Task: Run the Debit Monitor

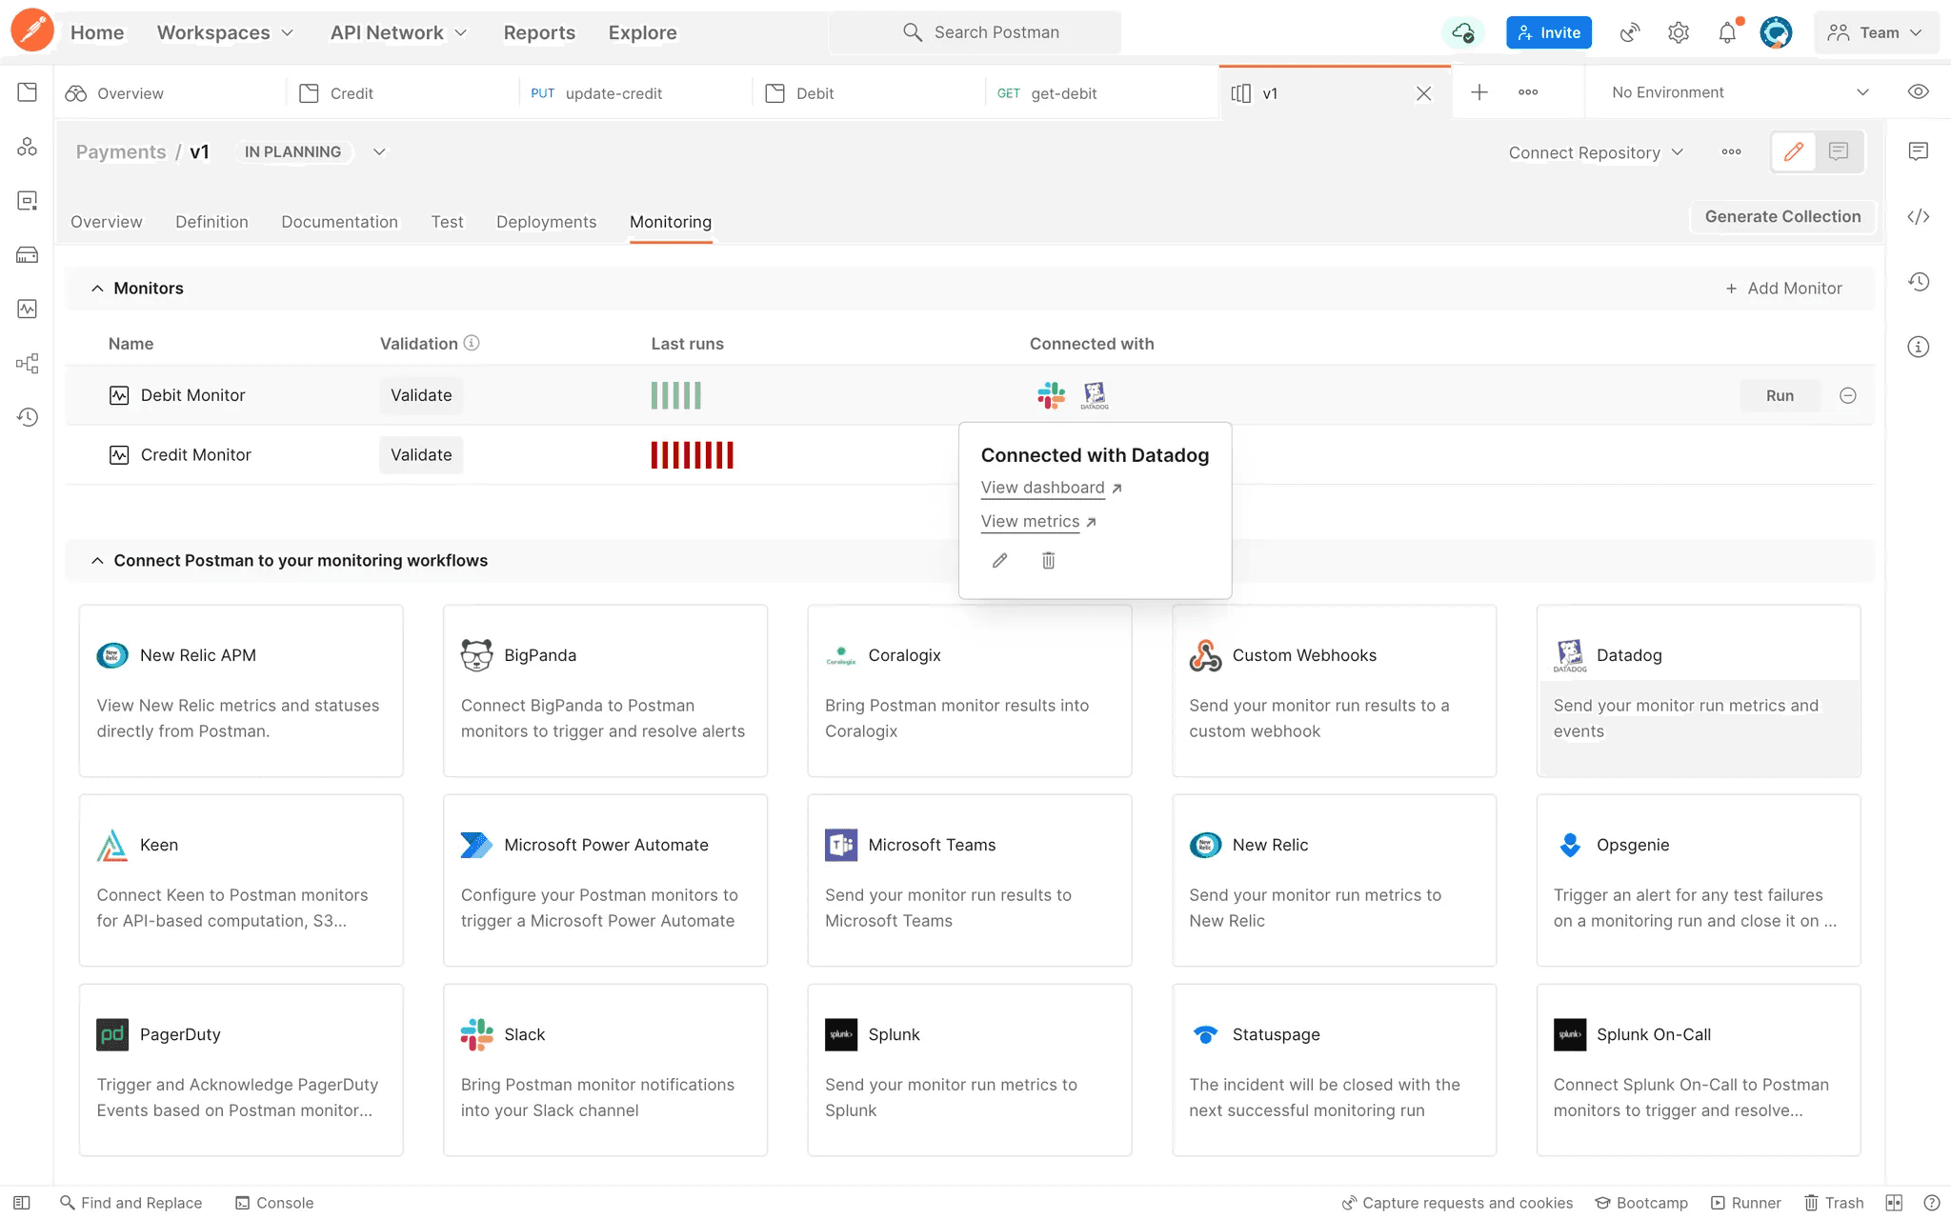Action: [1780, 395]
